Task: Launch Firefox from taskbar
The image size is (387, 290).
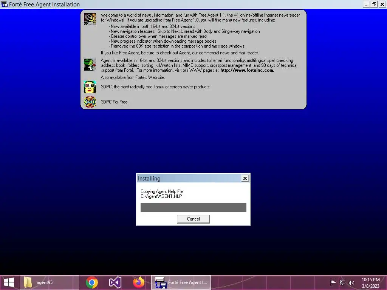Action: (x=139, y=282)
